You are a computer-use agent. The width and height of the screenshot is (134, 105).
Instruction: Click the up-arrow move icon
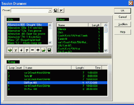[27, 50]
